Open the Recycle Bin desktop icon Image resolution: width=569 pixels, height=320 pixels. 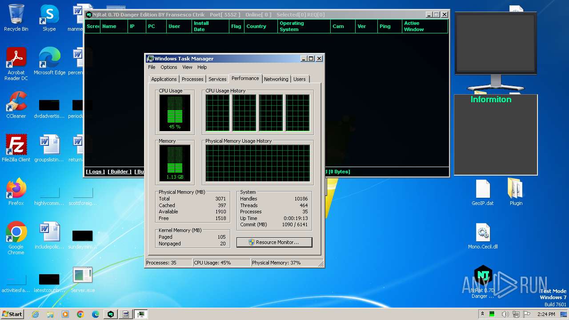(x=16, y=18)
